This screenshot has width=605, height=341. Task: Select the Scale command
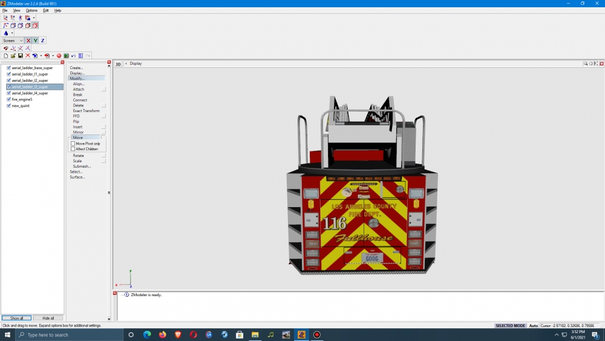(77, 161)
